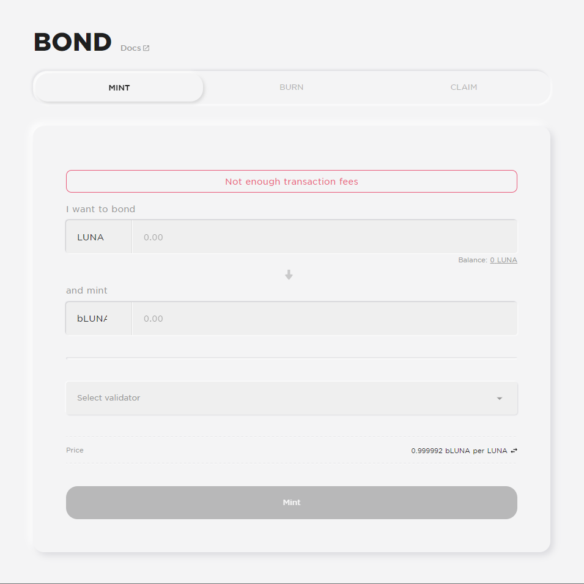Click the Price label
Image resolution: width=584 pixels, height=584 pixels.
pyautogui.click(x=75, y=450)
